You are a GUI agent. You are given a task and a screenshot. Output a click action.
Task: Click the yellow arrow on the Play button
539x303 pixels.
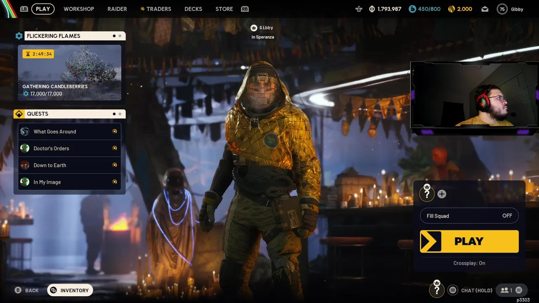tap(430, 242)
